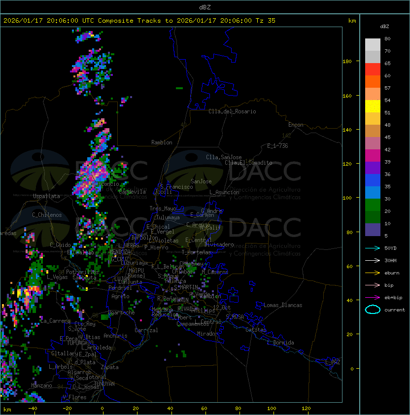This screenshot has height=415, width=410.
Task: Click the E_1-736 label
Action: pyautogui.click(x=277, y=146)
